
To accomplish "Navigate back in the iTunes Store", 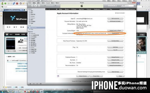I will click(47, 9).
